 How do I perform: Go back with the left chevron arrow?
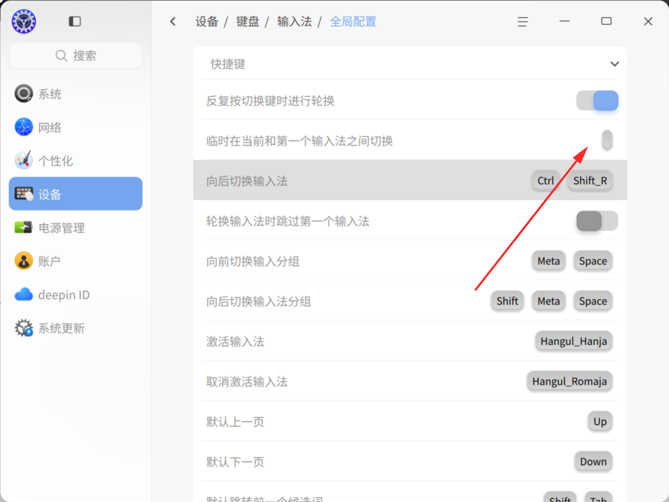(x=173, y=22)
